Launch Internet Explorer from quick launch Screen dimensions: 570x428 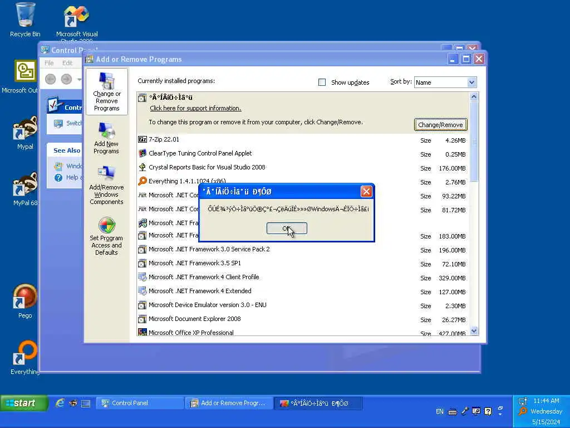coord(60,403)
